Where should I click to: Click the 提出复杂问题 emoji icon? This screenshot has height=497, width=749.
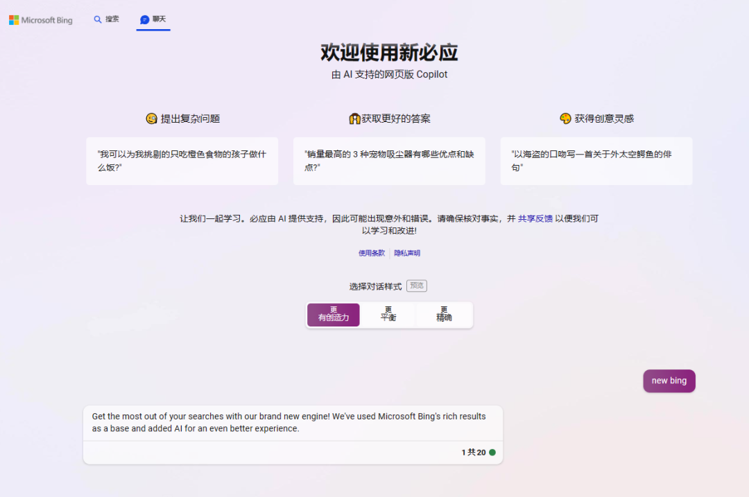point(151,119)
